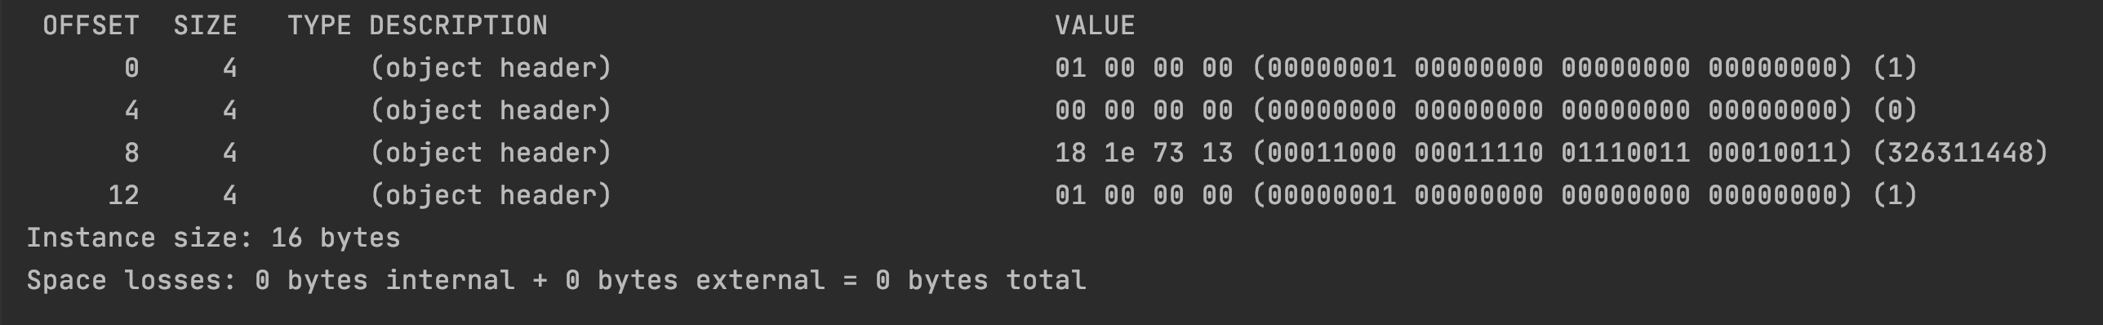Click the (0) value in second row
The image size is (2103, 325).
coord(1895,110)
